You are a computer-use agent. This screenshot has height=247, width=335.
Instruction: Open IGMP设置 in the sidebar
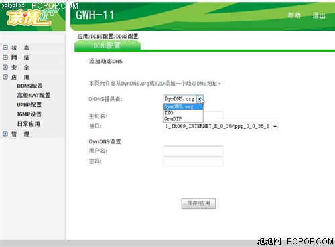coord(29,114)
